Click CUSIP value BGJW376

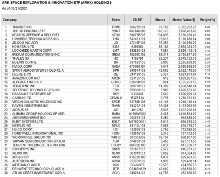point(137,165)
